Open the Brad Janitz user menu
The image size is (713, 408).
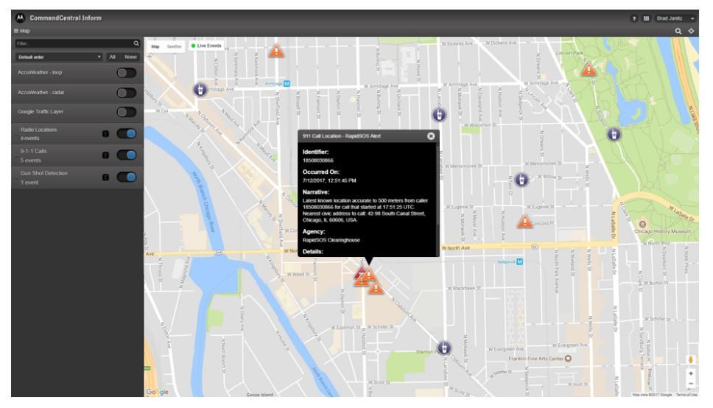point(676,17)
